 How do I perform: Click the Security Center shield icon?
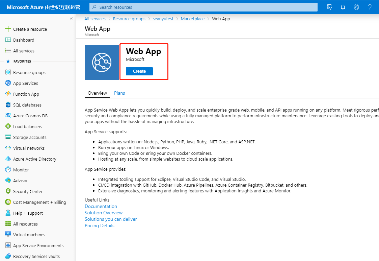8,191
